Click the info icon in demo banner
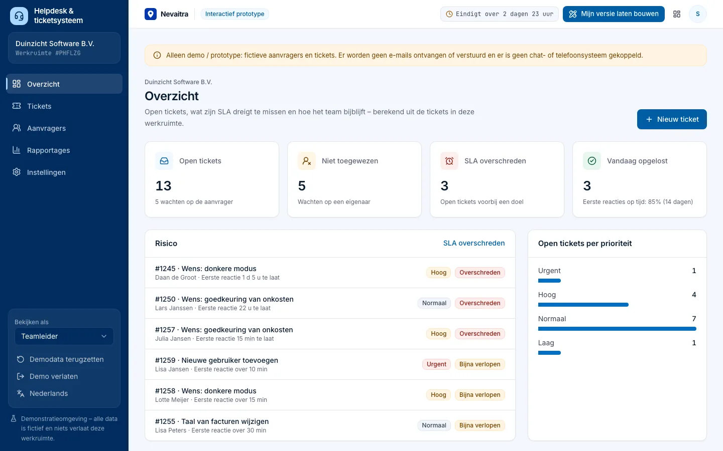The width and height of the screenshot is (723, 451). tap(157, 55)
